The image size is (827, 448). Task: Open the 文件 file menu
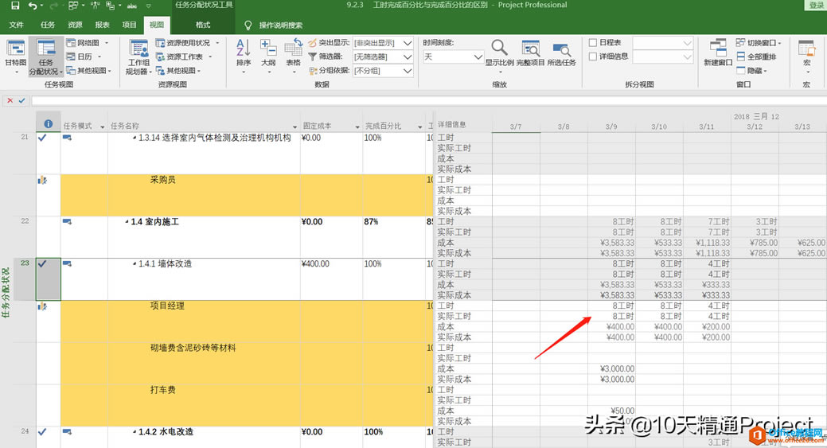tap(17, 25)
